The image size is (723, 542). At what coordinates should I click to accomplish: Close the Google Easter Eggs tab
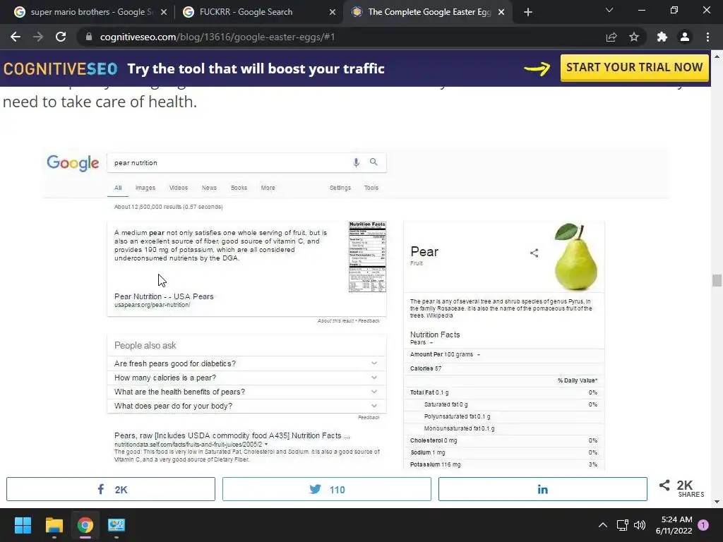(x=501, y=12)
